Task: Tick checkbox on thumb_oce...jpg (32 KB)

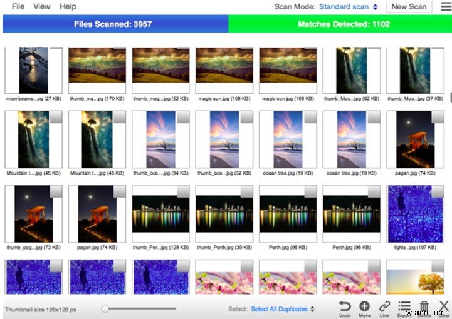Action: [x=247, y=117]
